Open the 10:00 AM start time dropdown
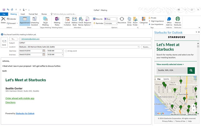 point(62,51)
